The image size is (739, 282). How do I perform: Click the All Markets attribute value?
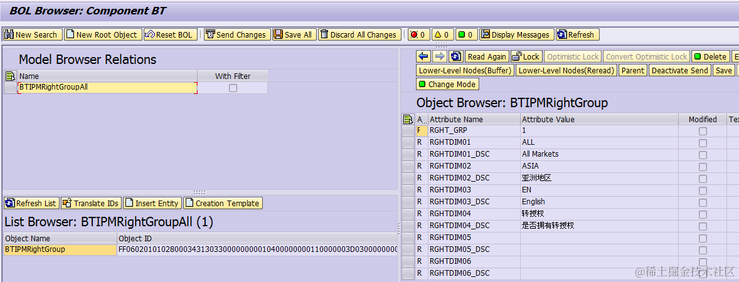(x=600, y=154)
